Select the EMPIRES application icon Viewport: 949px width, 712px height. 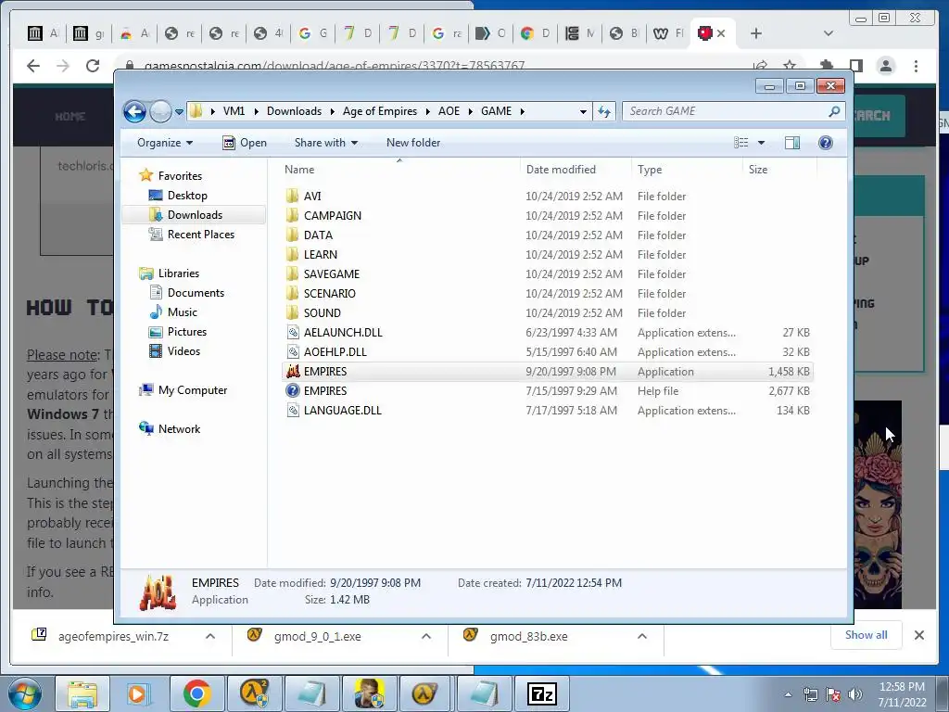(x=293, y=371)
